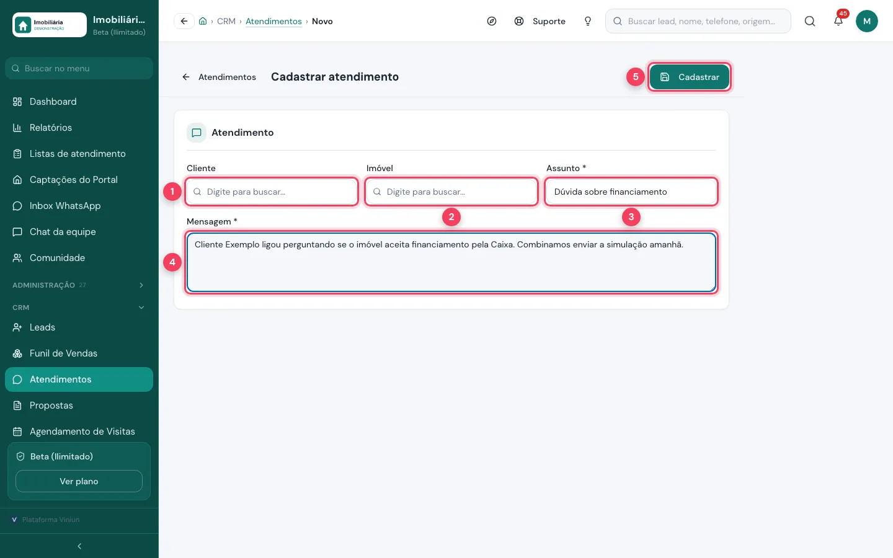Open Listas de atendimento menu item

(x=79, y=154)
